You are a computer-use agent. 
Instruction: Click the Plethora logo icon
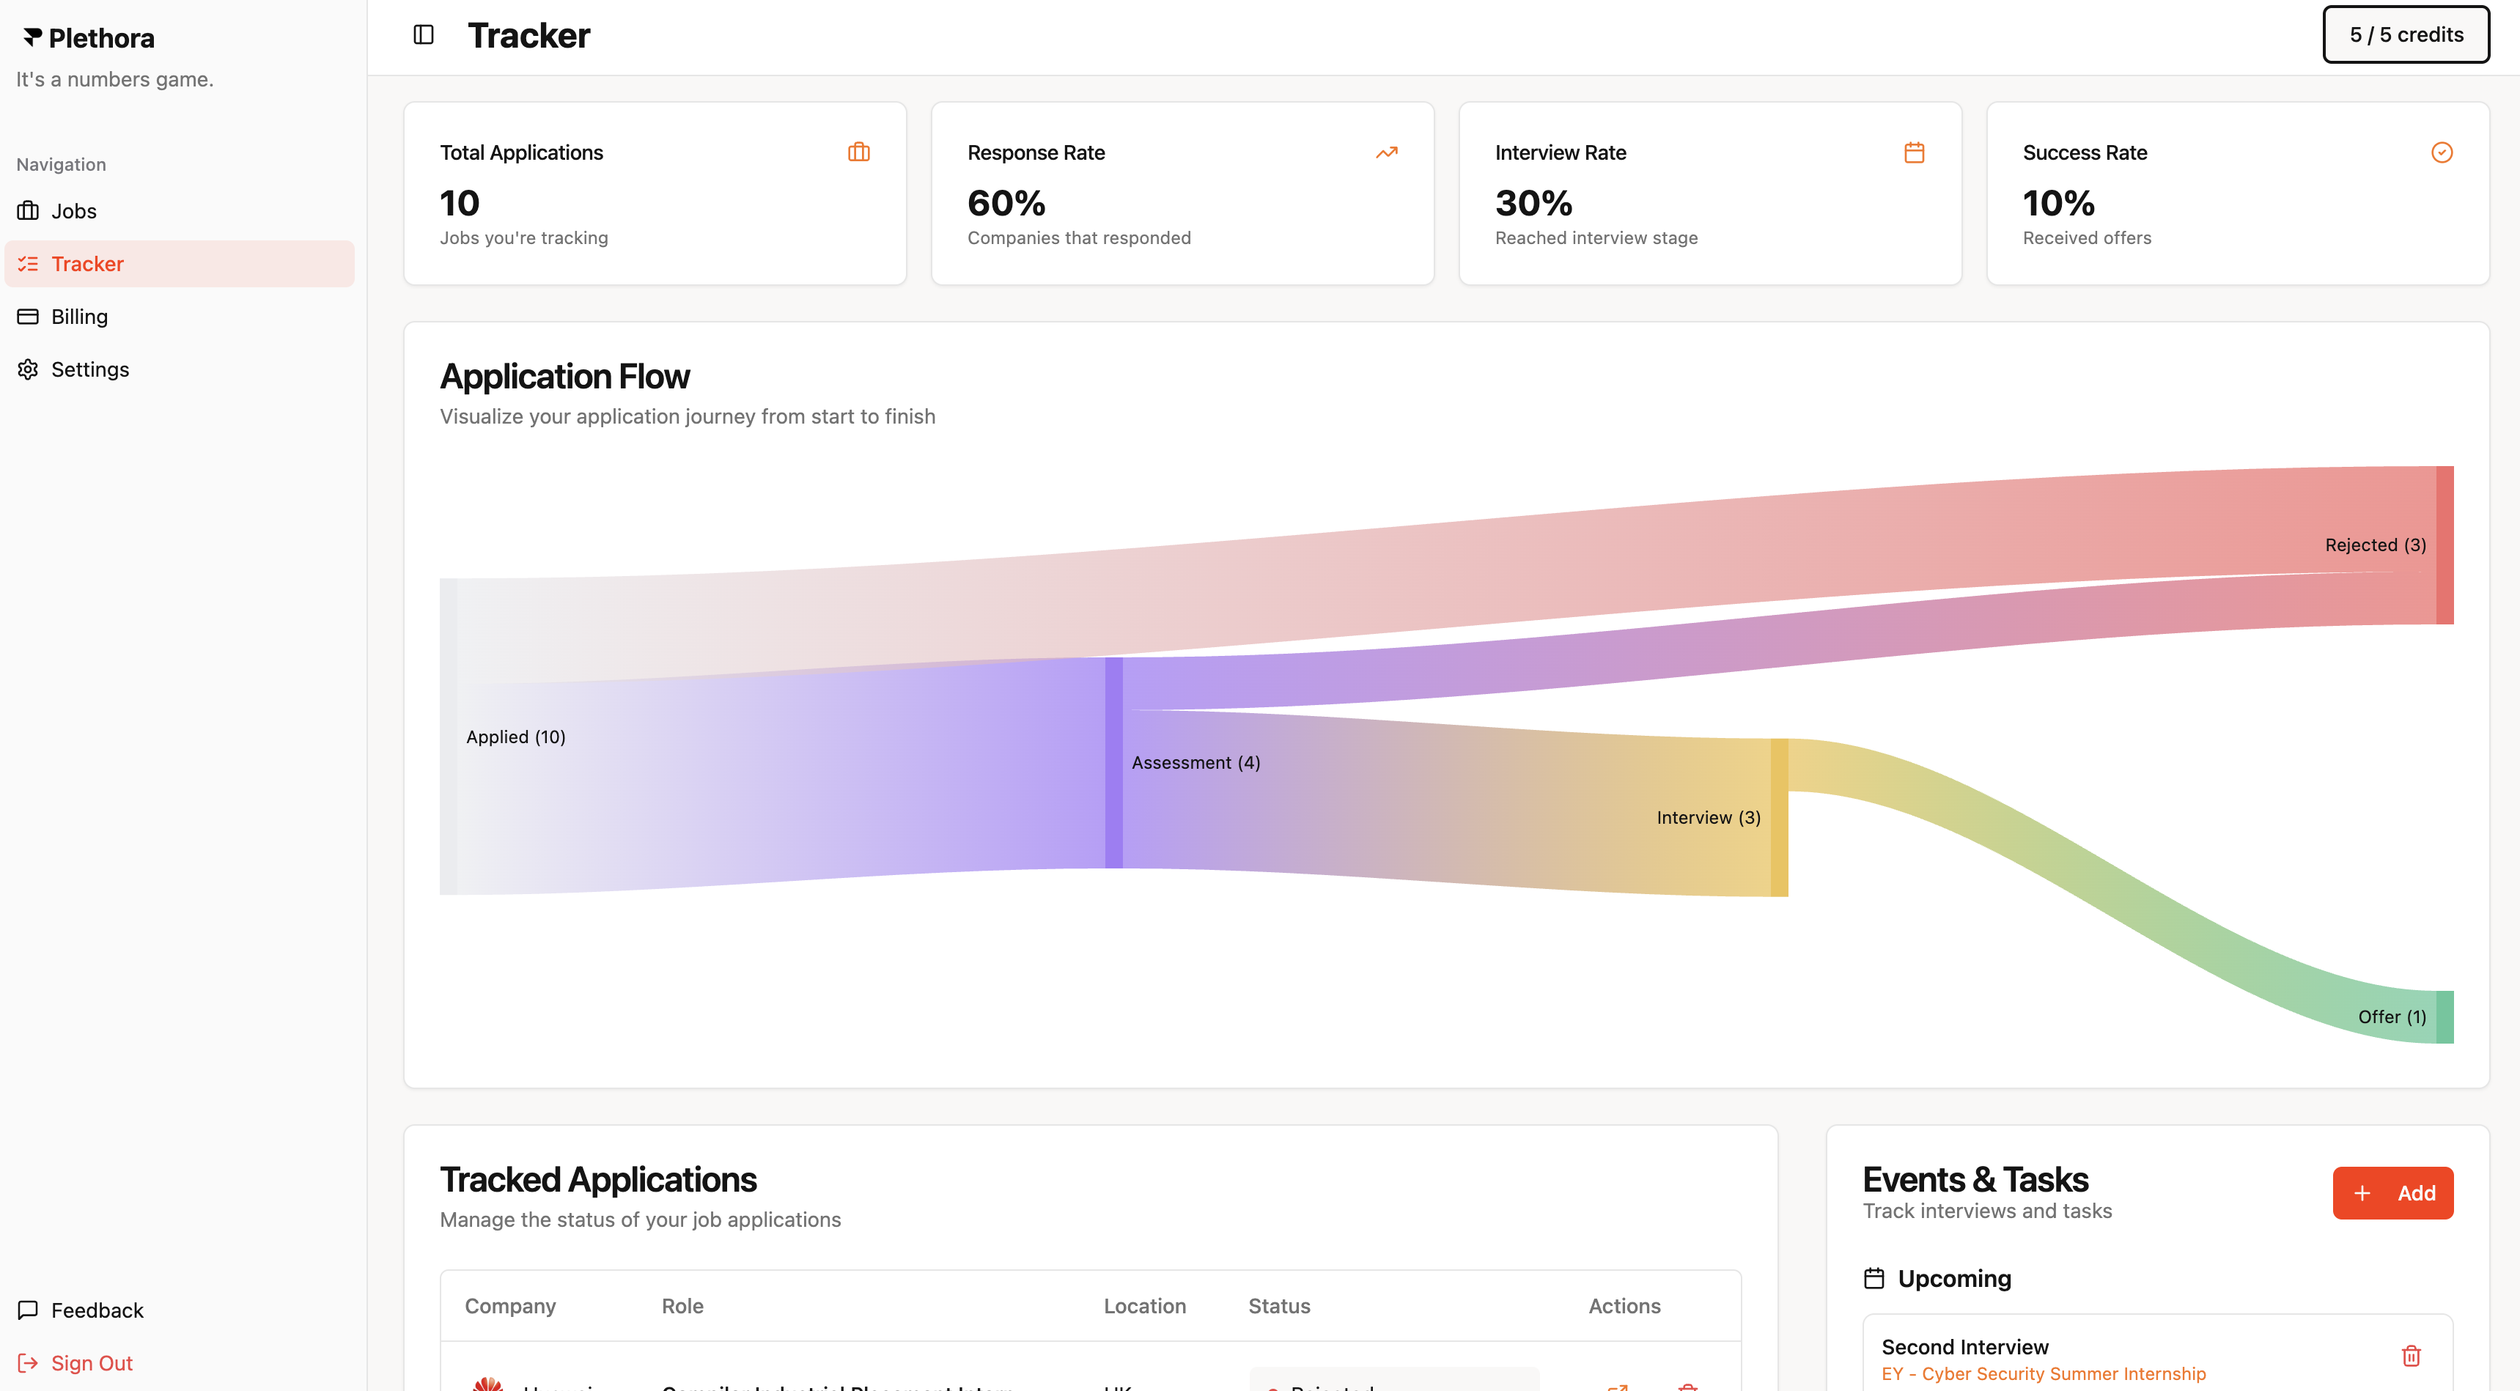click(33, 37)
